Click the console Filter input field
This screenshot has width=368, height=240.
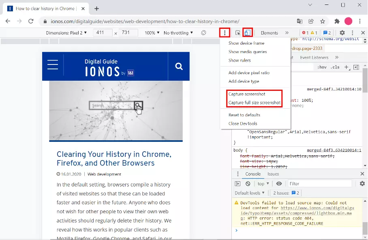[320, 184]
